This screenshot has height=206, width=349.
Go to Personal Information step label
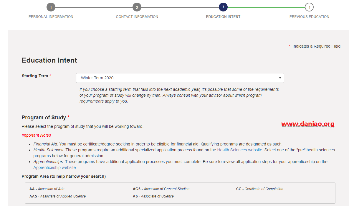[51, 17]
